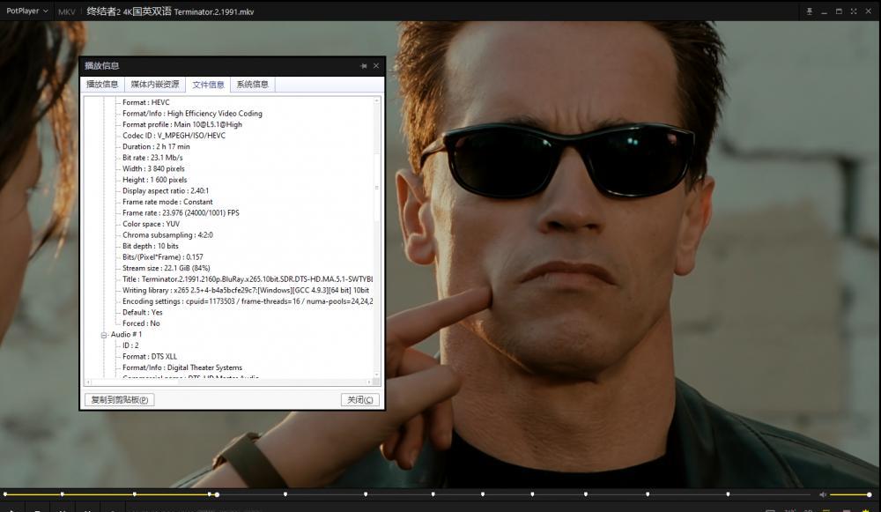
Task: Minimize the PotPlayer window
Action: click(x=824, y=11)
